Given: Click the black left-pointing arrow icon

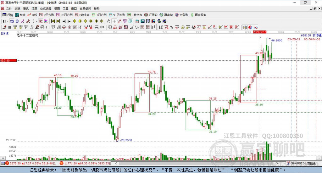Looking at the screenshot, I should [64, 21].
